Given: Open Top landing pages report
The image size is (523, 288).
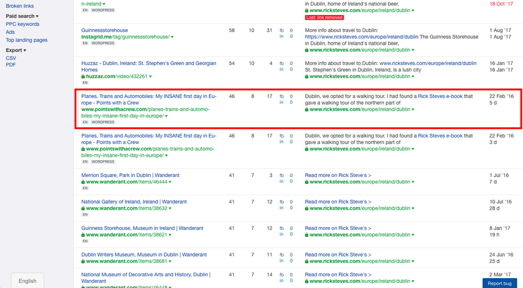Looking at the screenshot, I should [x=26, y=40].
